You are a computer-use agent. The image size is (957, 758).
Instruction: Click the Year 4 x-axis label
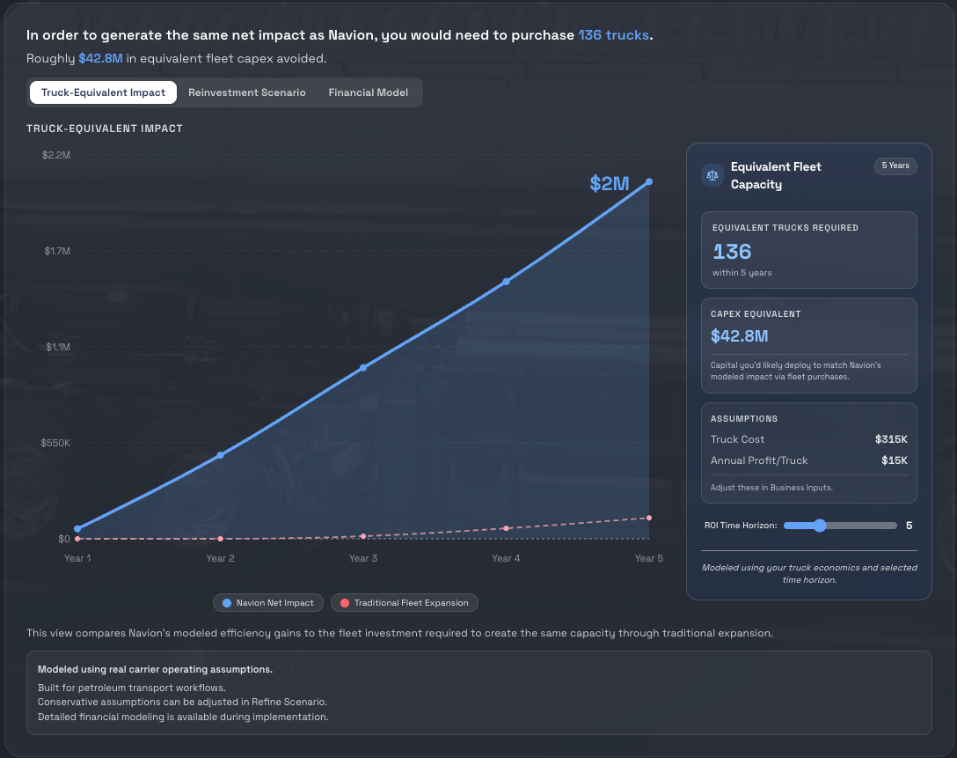(506, 558)
